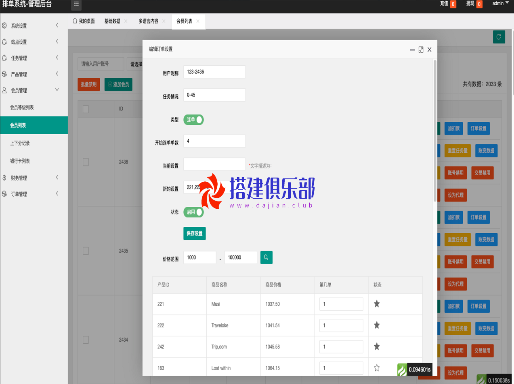This screenshot has width=514, height=384.
Task: Click the 任务情况 field showing 0-45
Action: click(x=214, y=95)
